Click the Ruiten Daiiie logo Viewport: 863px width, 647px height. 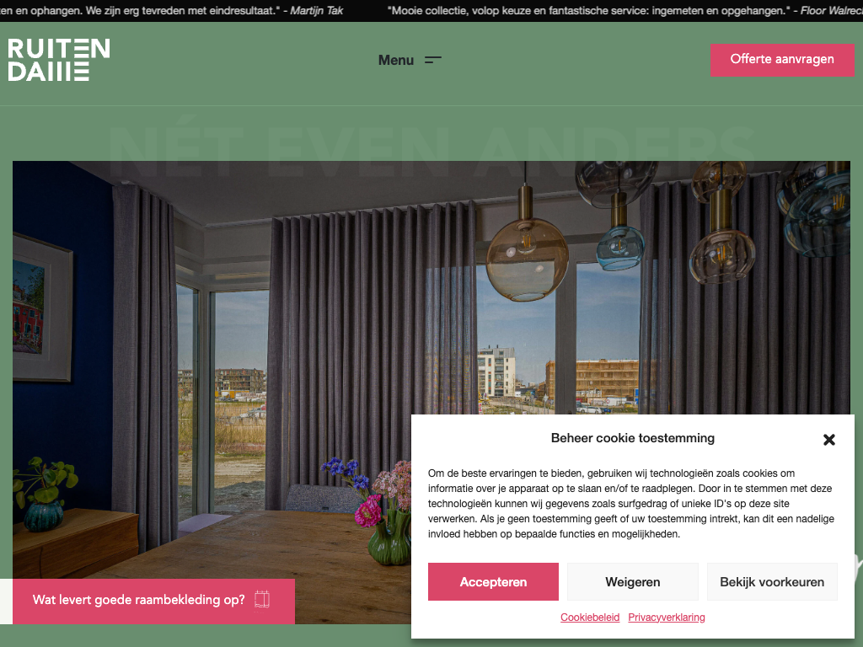pos(59,60)
